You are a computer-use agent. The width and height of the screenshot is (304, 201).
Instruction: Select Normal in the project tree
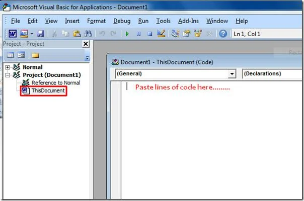pos(33,67)
